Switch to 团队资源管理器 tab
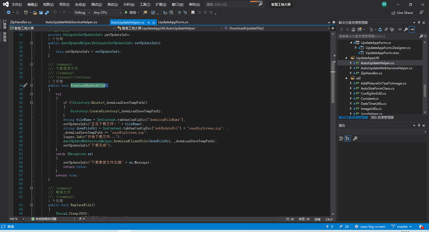This screenshot has width=429, height=232. tap(382, 118)
